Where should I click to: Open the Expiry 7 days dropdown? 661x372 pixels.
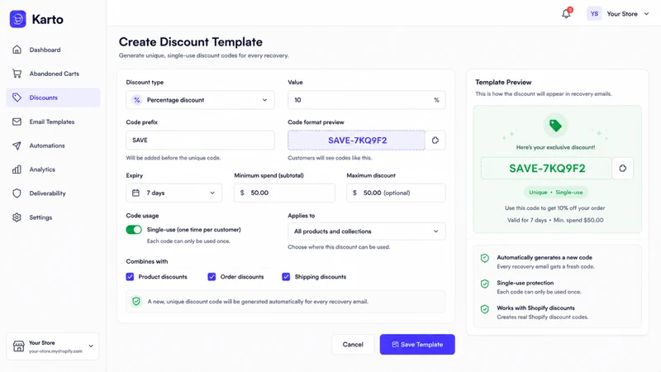[174, 193]
